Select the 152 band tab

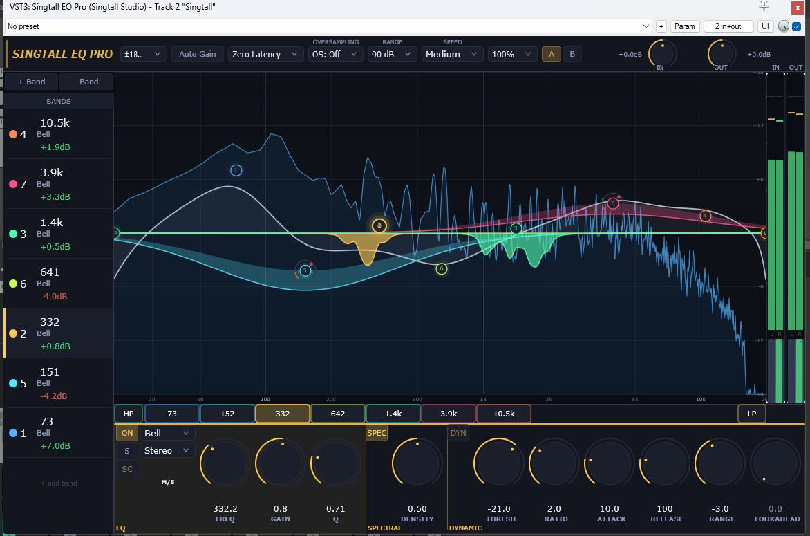point(227,414)
